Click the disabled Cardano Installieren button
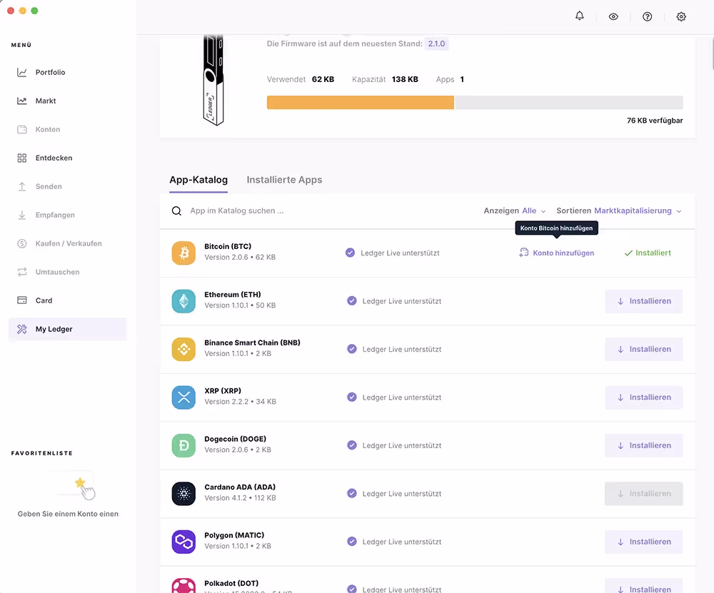Viewport: 714px width, 593px height. tap(643, 494)
